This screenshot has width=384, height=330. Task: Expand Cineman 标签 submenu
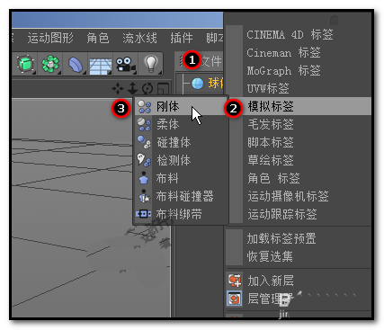tap(283, 53)
